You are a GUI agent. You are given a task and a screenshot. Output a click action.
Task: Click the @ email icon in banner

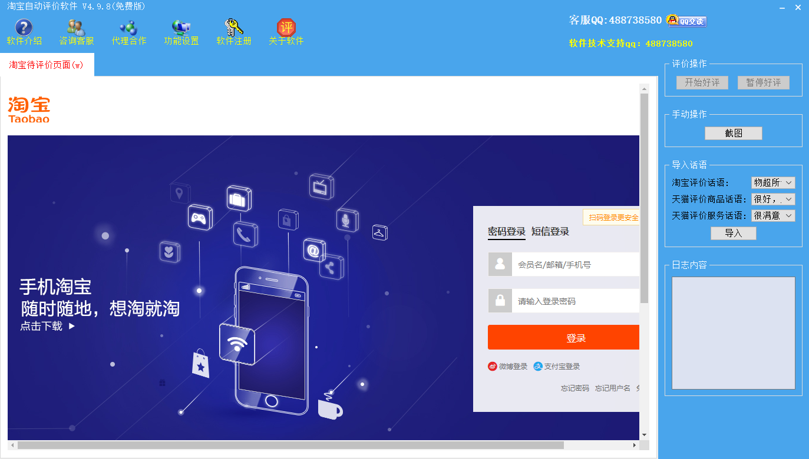pos(314,250)
